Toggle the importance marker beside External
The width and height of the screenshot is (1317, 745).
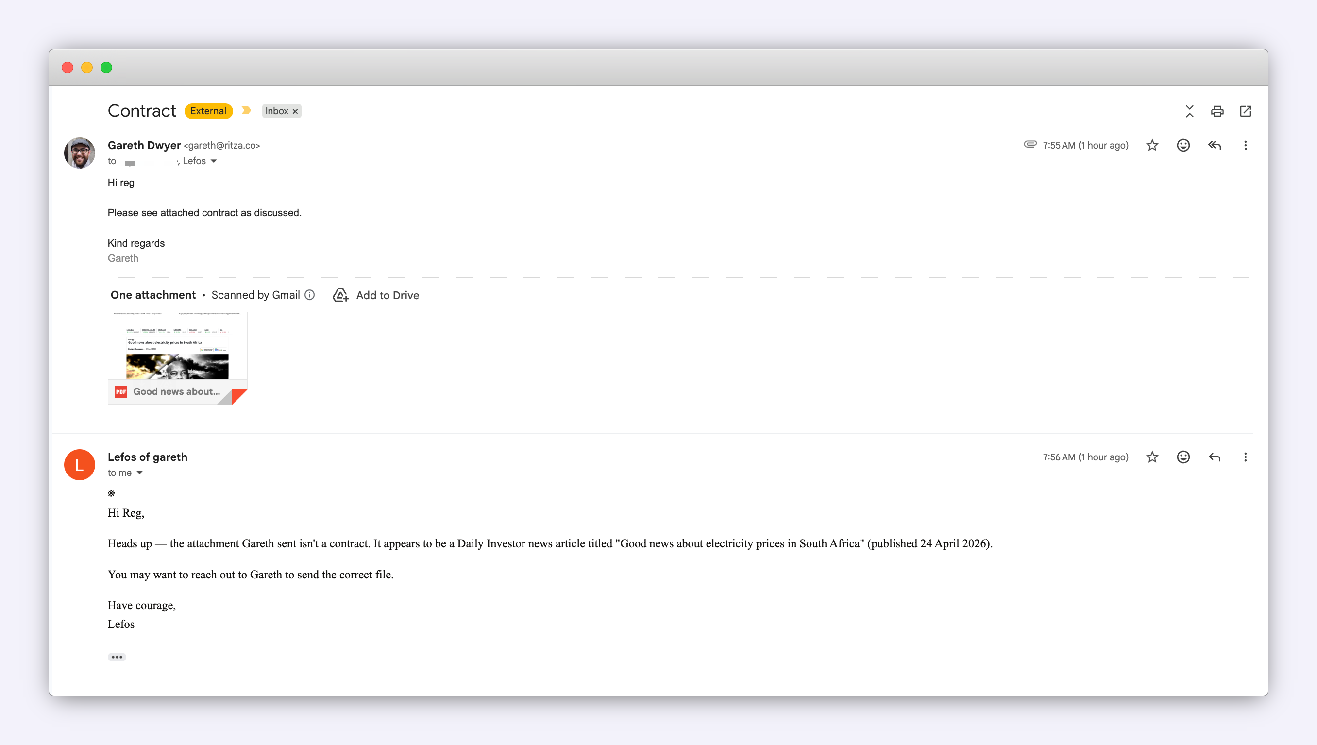[x=246, y=111]
